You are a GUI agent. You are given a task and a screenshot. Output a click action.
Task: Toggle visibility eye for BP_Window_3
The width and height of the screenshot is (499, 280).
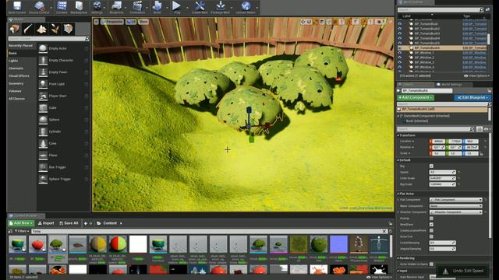pos(400,62)
